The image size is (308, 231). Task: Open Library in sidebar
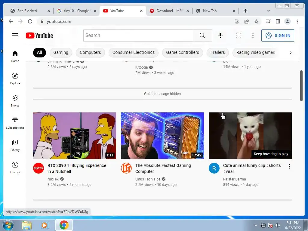(15, 145)
